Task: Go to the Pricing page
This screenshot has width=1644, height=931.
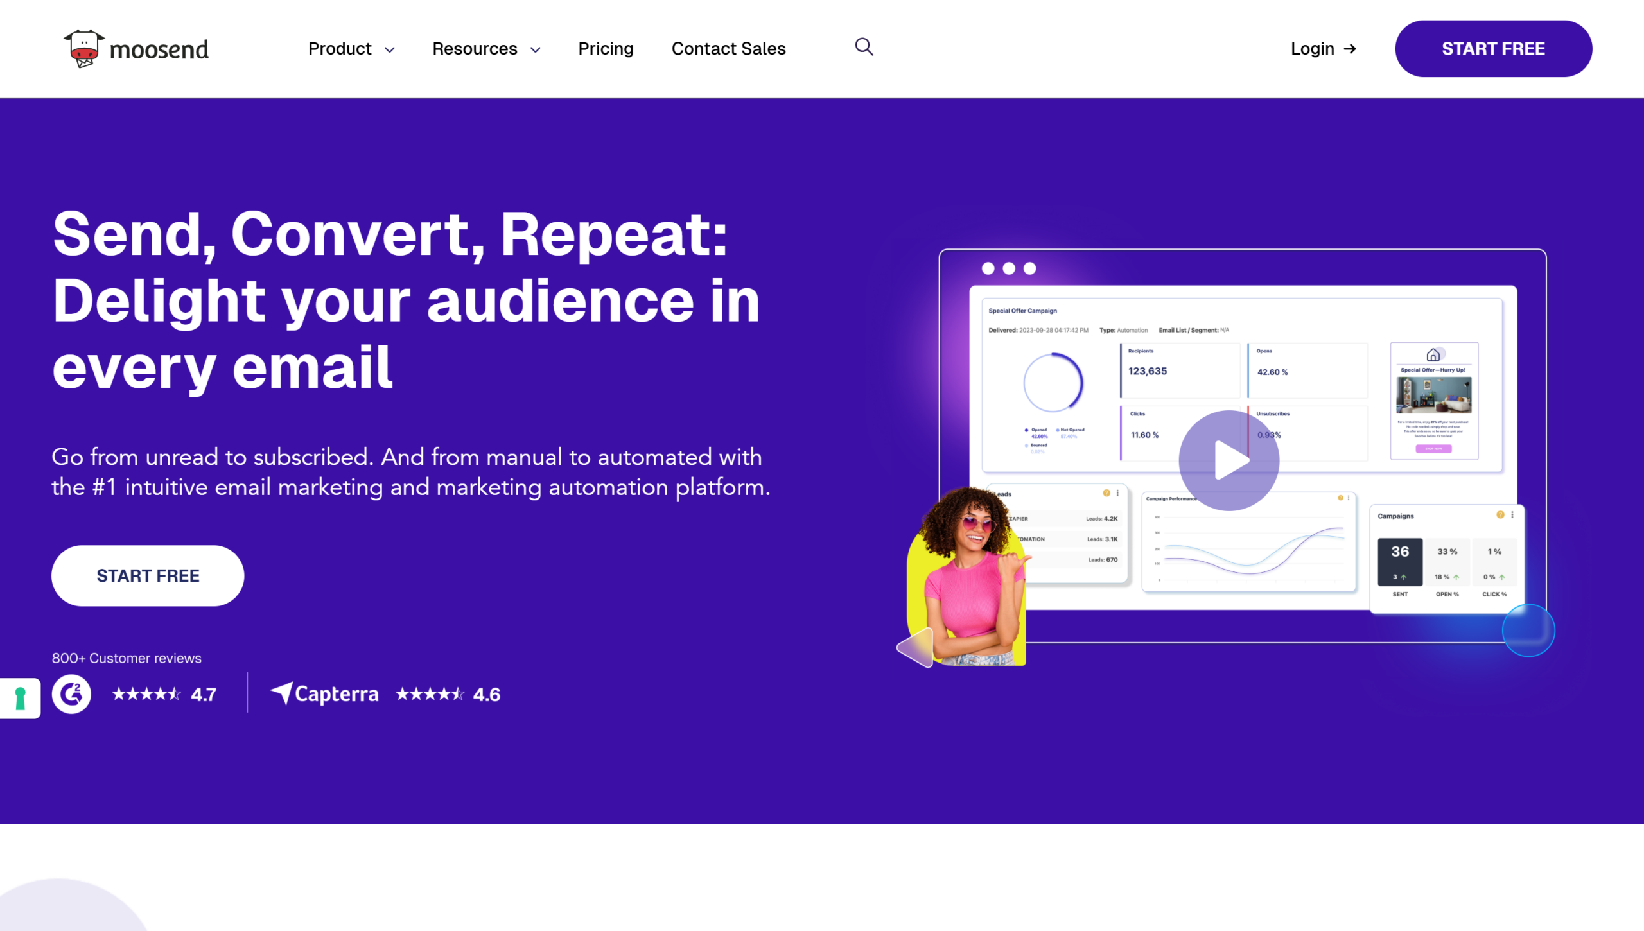Action: 606,49
